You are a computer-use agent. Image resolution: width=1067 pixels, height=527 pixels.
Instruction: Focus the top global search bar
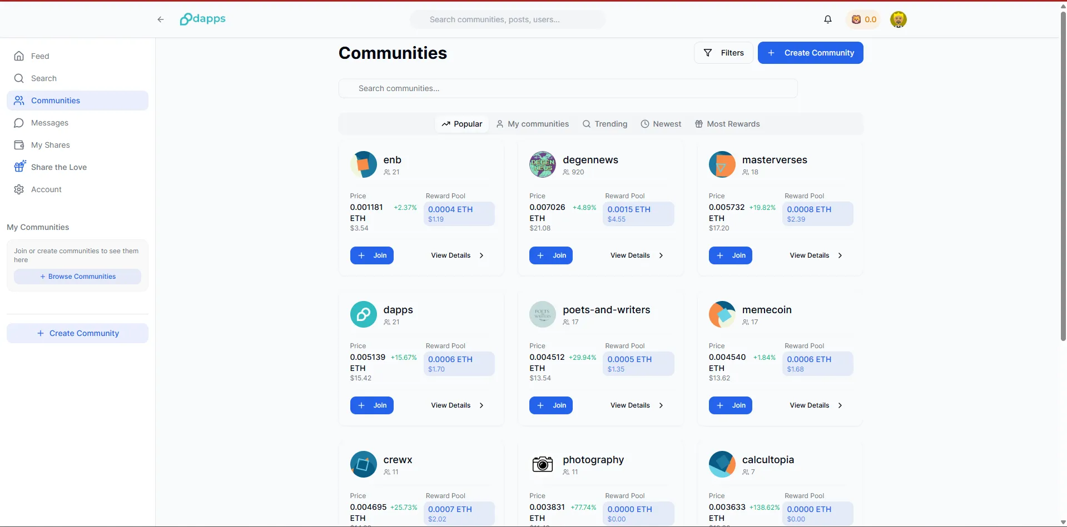coord(508,19)
